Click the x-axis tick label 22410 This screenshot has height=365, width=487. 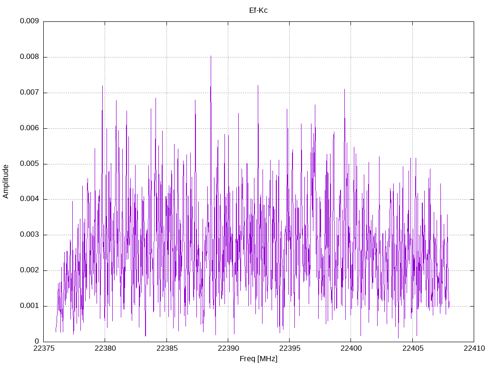click(x=474, y=348)
